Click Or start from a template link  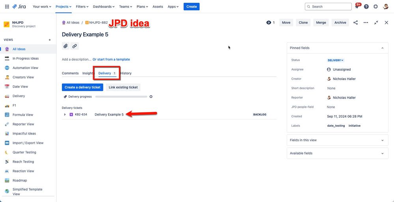coord(111,60)
